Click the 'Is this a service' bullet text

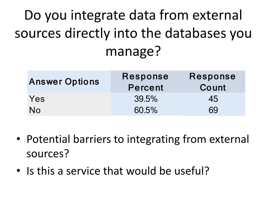pyautogui.click(x=118, y=171)
